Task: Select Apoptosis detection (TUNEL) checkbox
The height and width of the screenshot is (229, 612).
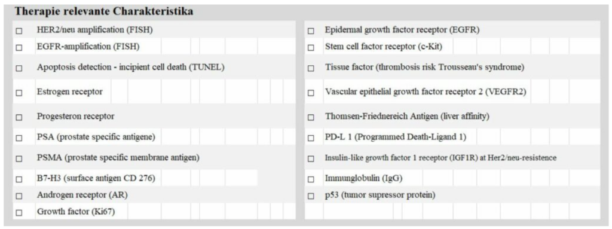Action: (19, 68)
